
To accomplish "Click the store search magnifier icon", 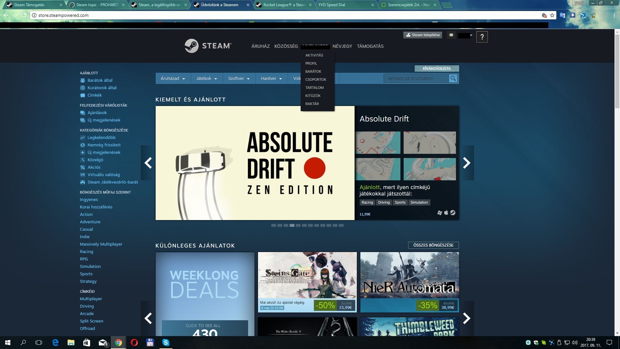I will tap(453, 78).
